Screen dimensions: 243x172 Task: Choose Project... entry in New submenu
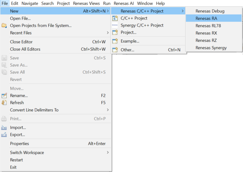click(x=148, y=32)
